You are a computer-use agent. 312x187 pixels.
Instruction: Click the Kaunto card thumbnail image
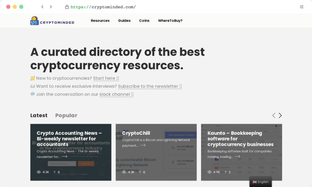242,152
